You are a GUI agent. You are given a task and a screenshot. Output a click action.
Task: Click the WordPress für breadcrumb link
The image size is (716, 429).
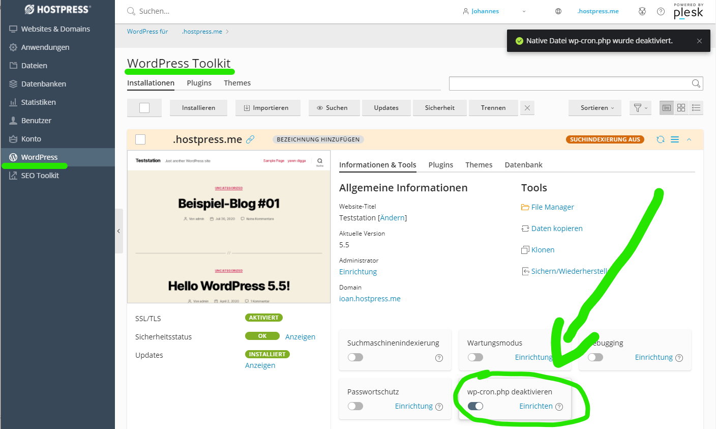pos(147,32)
